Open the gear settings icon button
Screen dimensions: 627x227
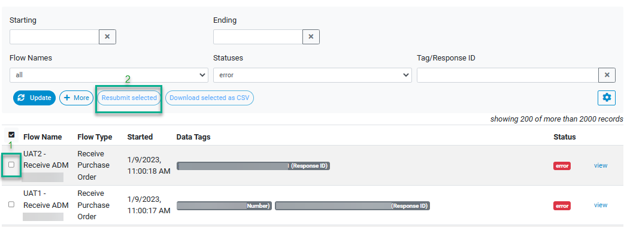point(606,98)
